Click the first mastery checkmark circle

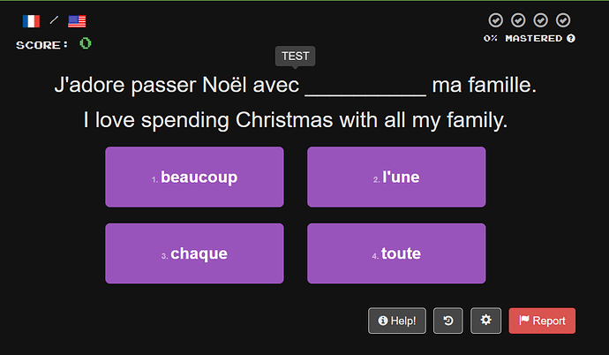pos(496,20)
